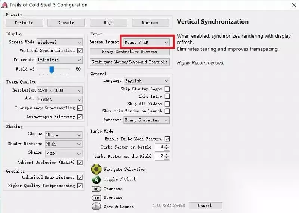Click the LB Decrease icon
The width and height of the screenshot is (299, 213).
(96, 198)
